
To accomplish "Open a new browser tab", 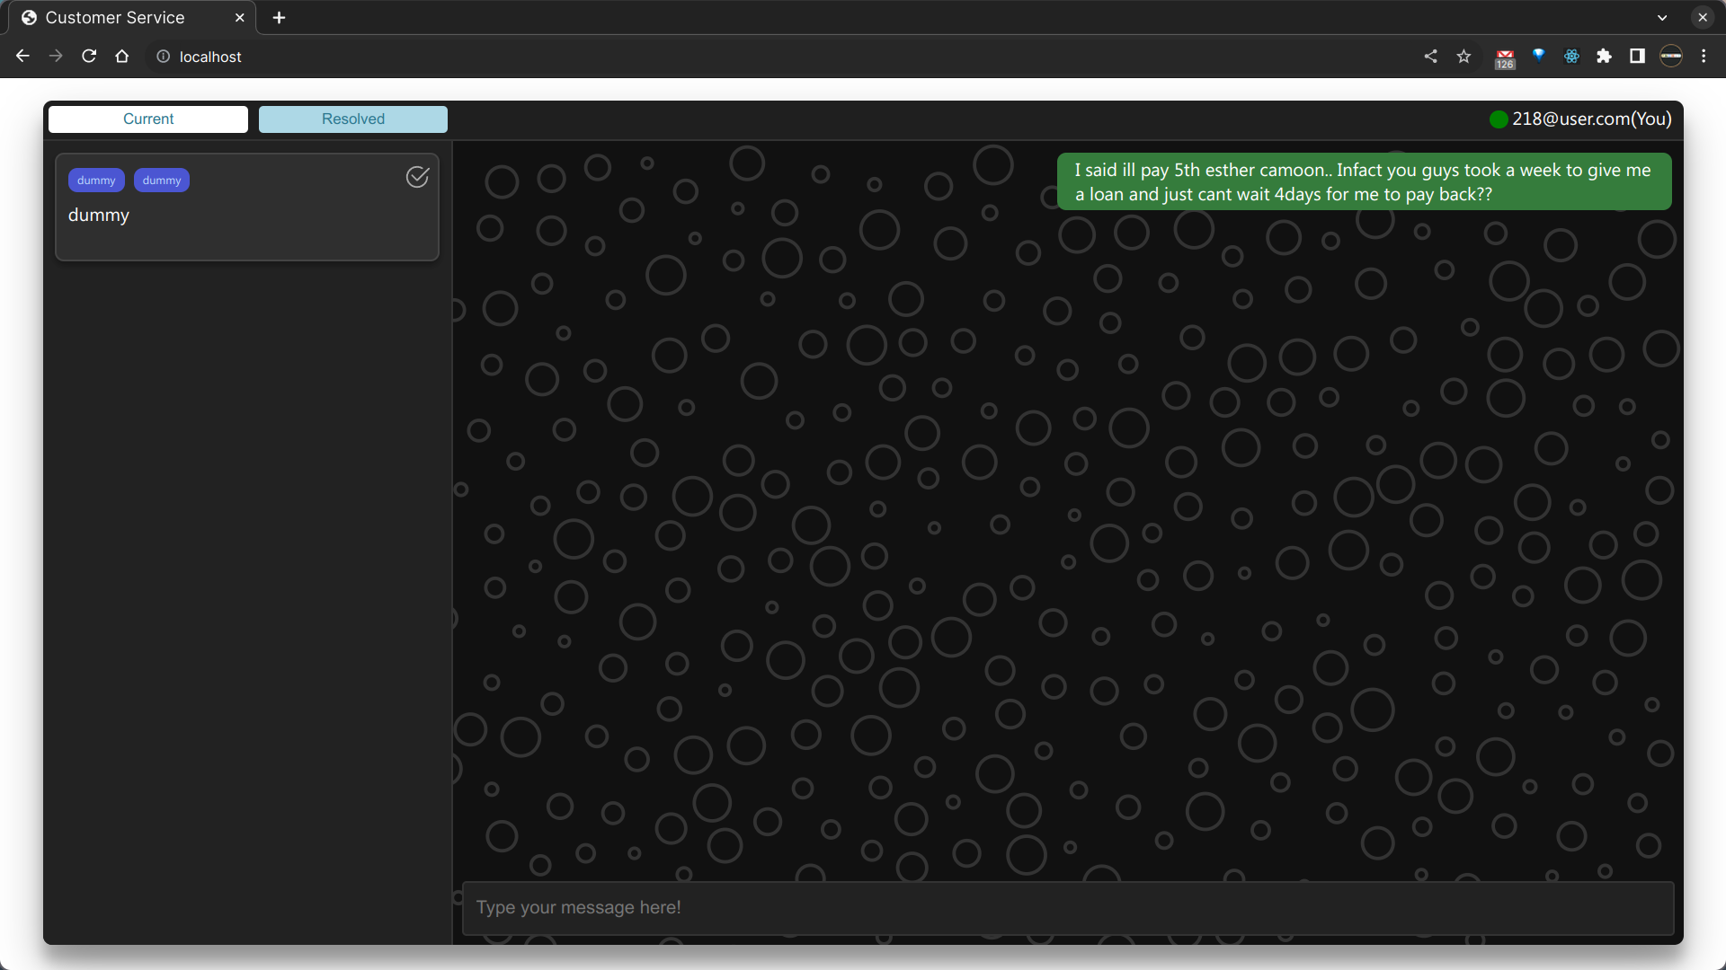I will (279, 18).
